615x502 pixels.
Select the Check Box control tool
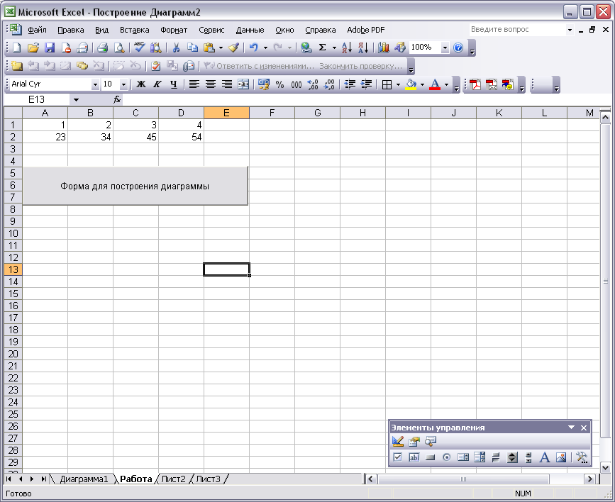pyautogui.click(x=398, y=457)
